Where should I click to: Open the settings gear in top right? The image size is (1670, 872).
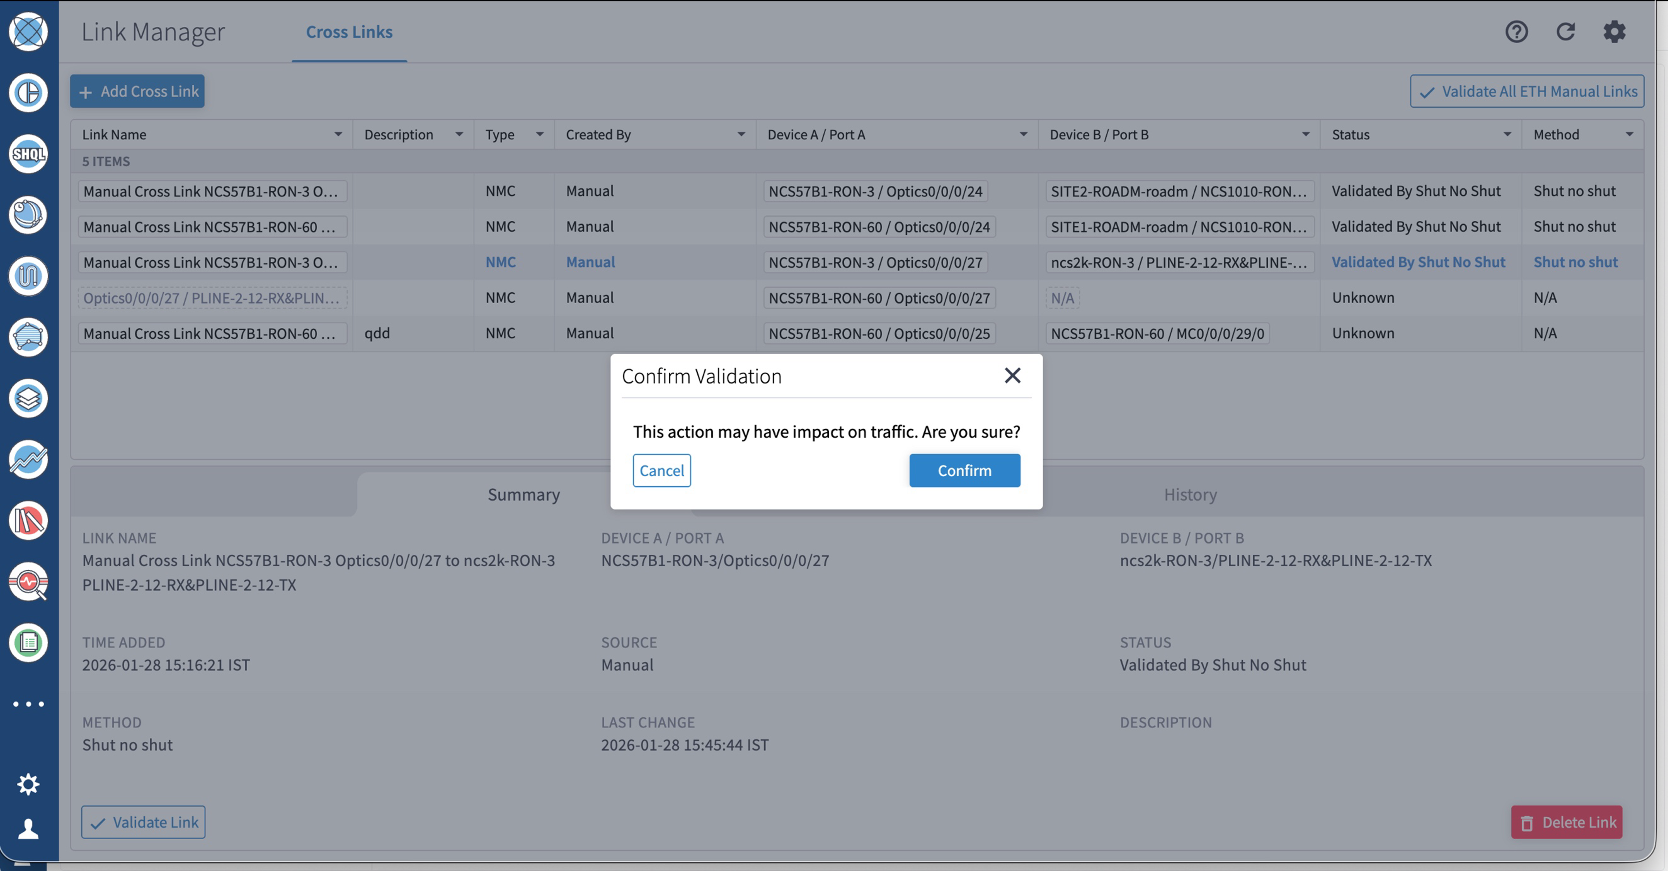point(1614,32)
